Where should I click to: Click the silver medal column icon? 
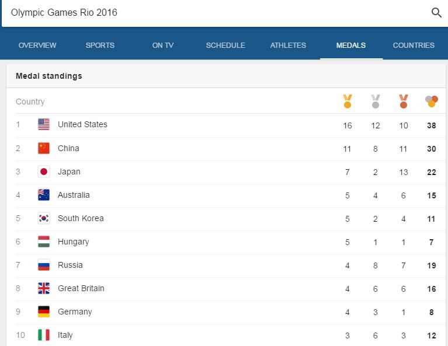coord(376,102)
